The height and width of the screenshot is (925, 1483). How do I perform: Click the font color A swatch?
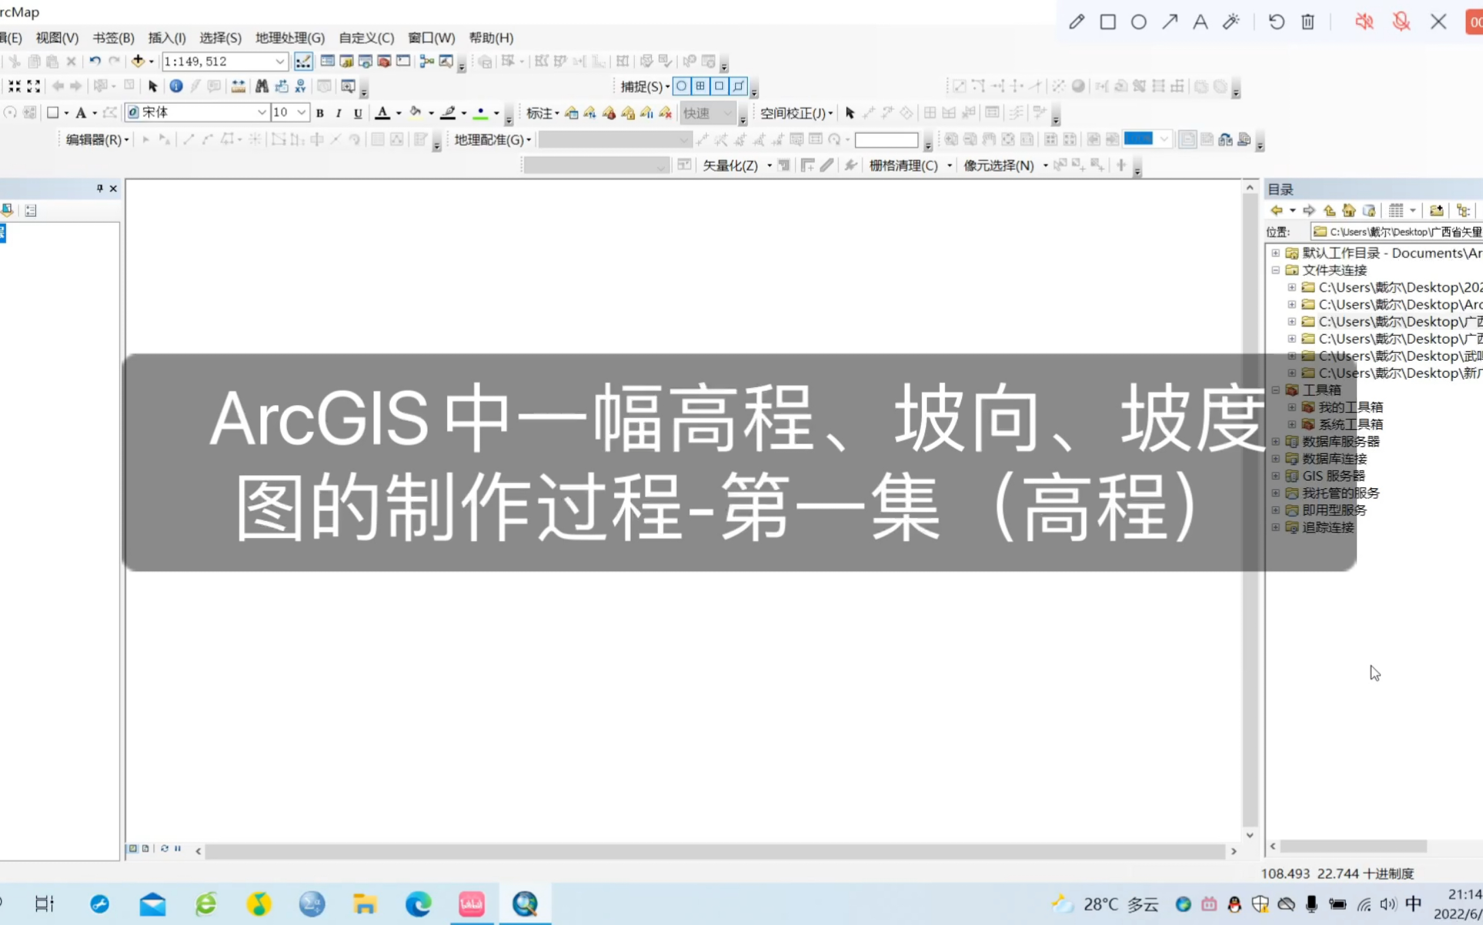click(x=382, y=113)
